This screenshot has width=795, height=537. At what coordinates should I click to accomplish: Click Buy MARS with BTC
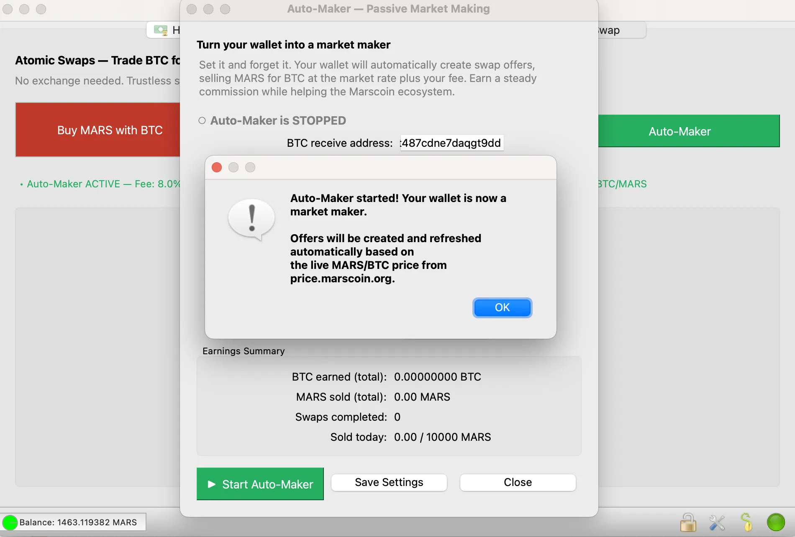[x=110, y=130]
